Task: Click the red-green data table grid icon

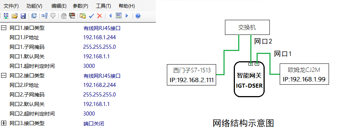Action: pos(72,16)
